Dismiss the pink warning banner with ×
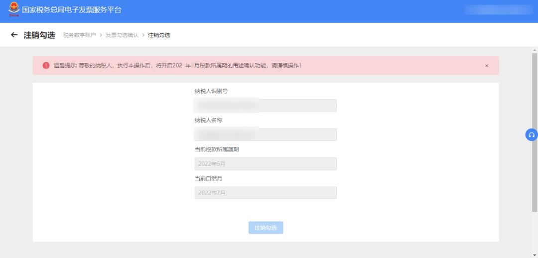 coord(487,66)
